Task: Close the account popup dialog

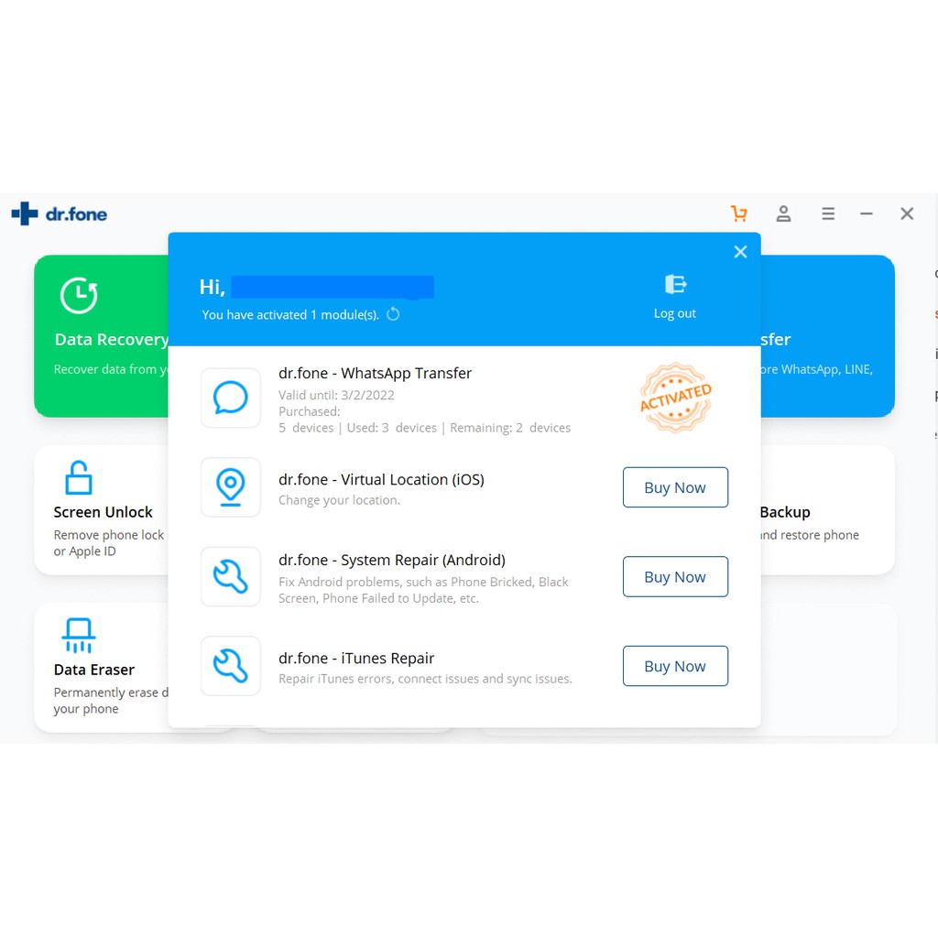Action: point(740,252)
